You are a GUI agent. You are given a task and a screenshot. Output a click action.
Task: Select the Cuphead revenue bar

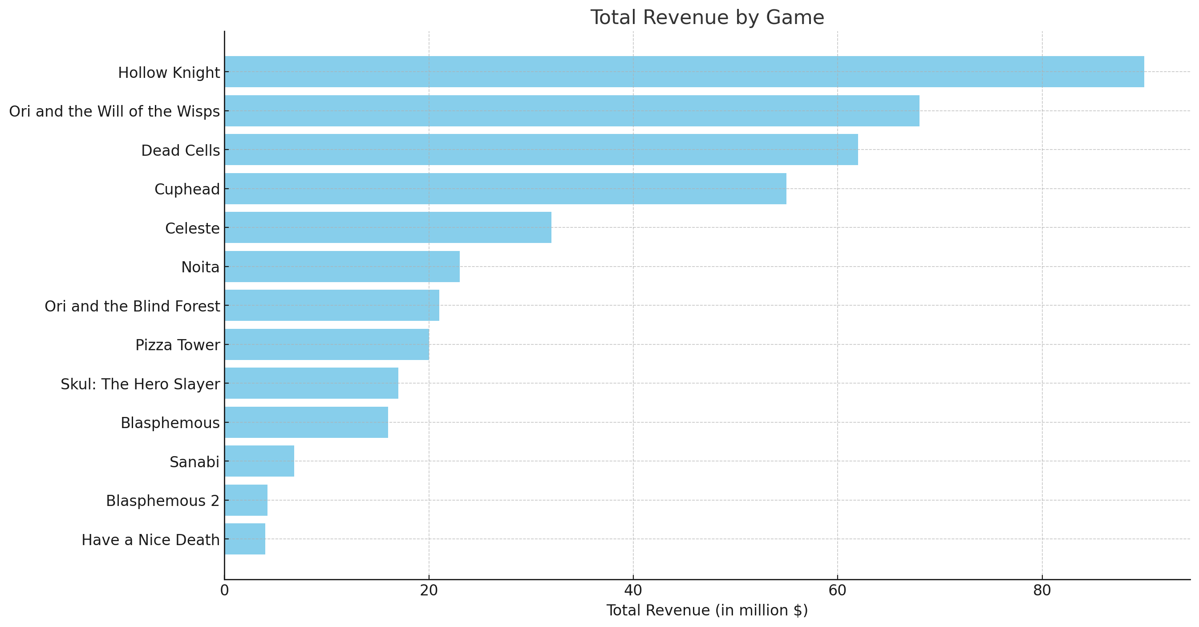tap(506, 189)
